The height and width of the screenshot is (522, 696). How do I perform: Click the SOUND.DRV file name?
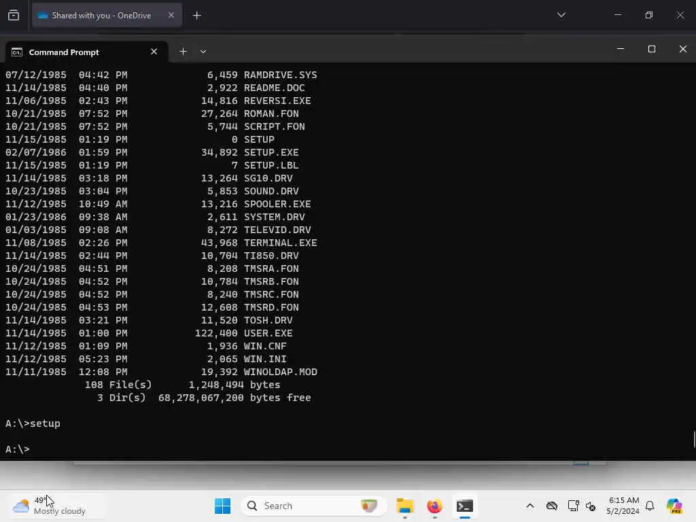[x=271, y=191]
